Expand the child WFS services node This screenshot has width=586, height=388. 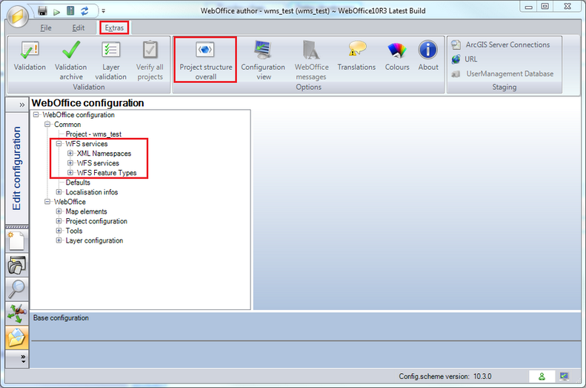pos(70,163)
